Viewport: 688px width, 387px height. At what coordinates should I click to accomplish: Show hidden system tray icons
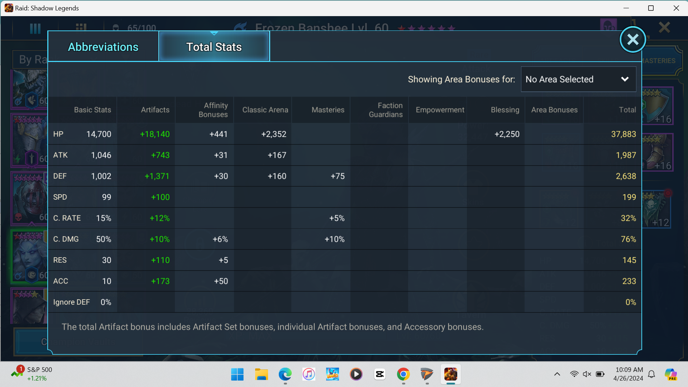[557, 374]
